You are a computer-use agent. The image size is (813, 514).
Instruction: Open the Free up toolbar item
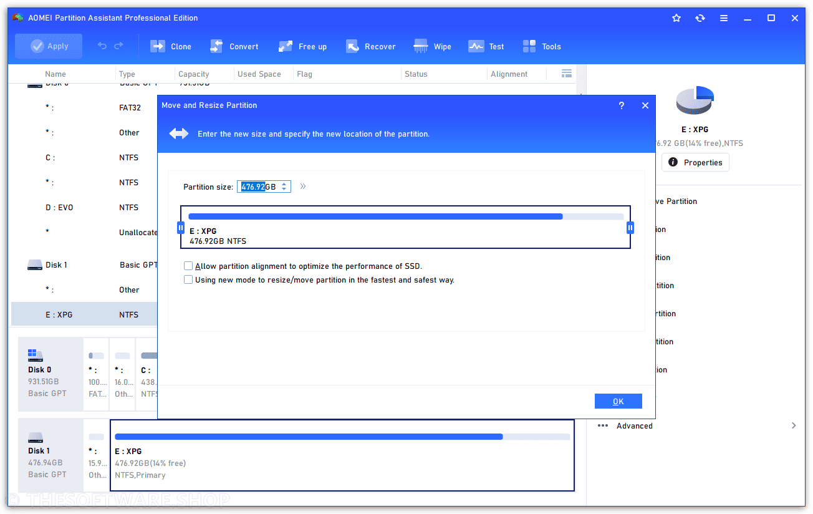(302, 46)
